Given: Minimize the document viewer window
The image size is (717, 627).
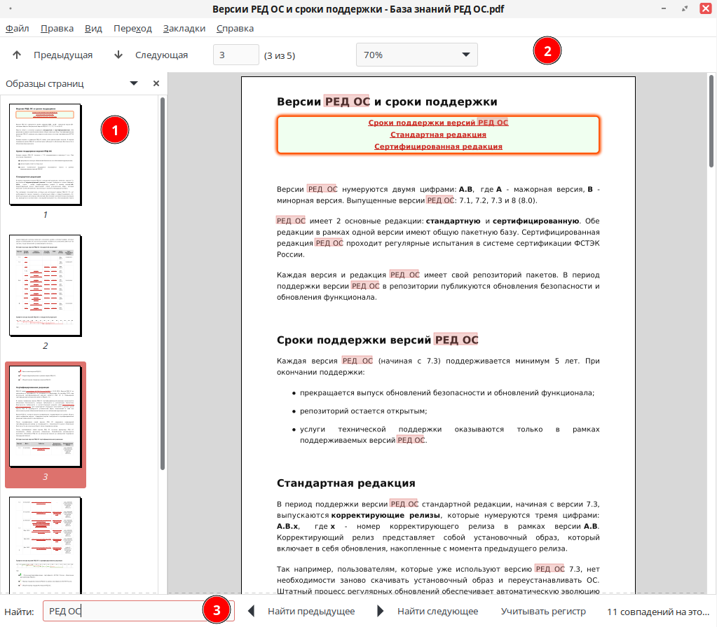Looking at the screenshot, I should click(x=663, y=9).
